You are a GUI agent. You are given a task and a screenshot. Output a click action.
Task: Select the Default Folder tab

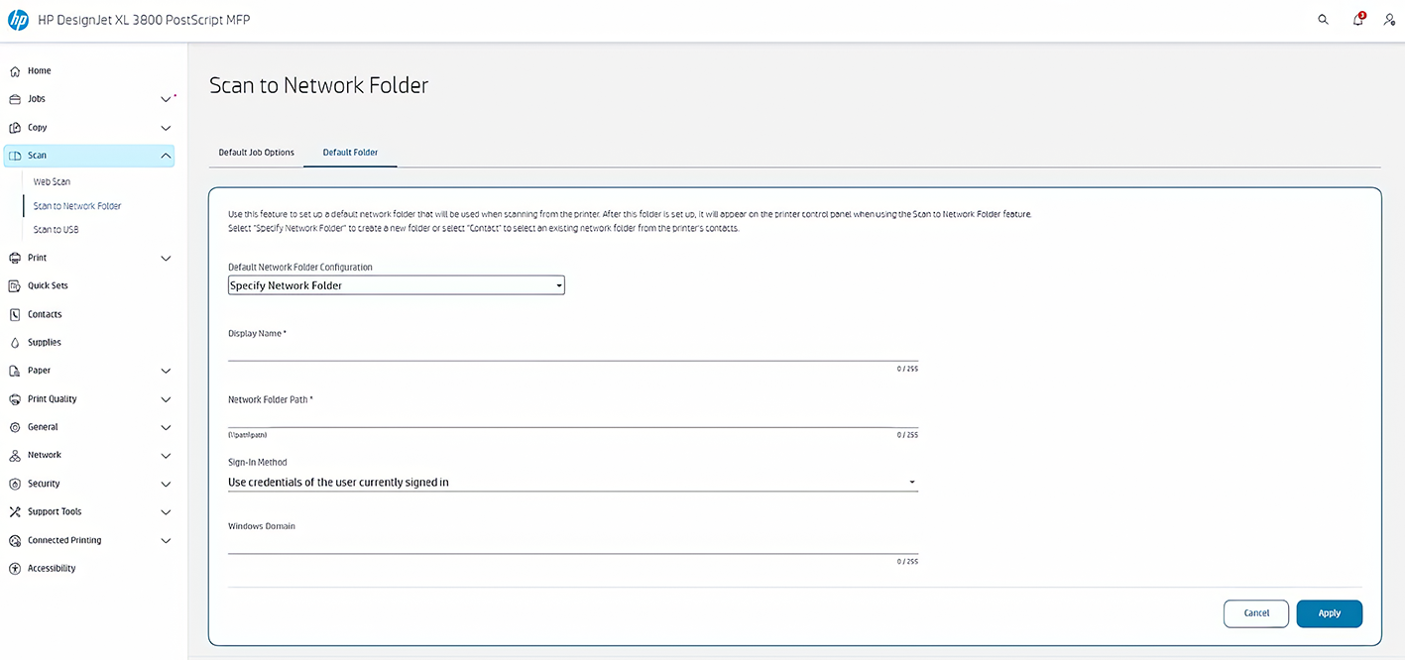(350, 152)
